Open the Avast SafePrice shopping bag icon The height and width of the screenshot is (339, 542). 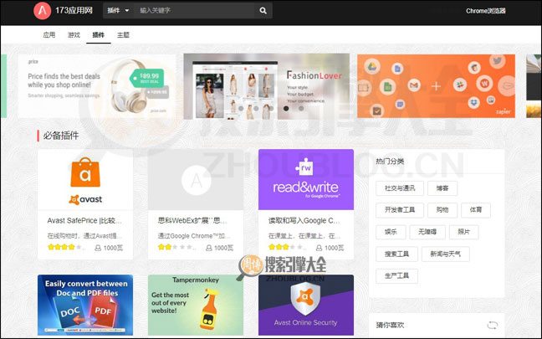coord(85,172)
